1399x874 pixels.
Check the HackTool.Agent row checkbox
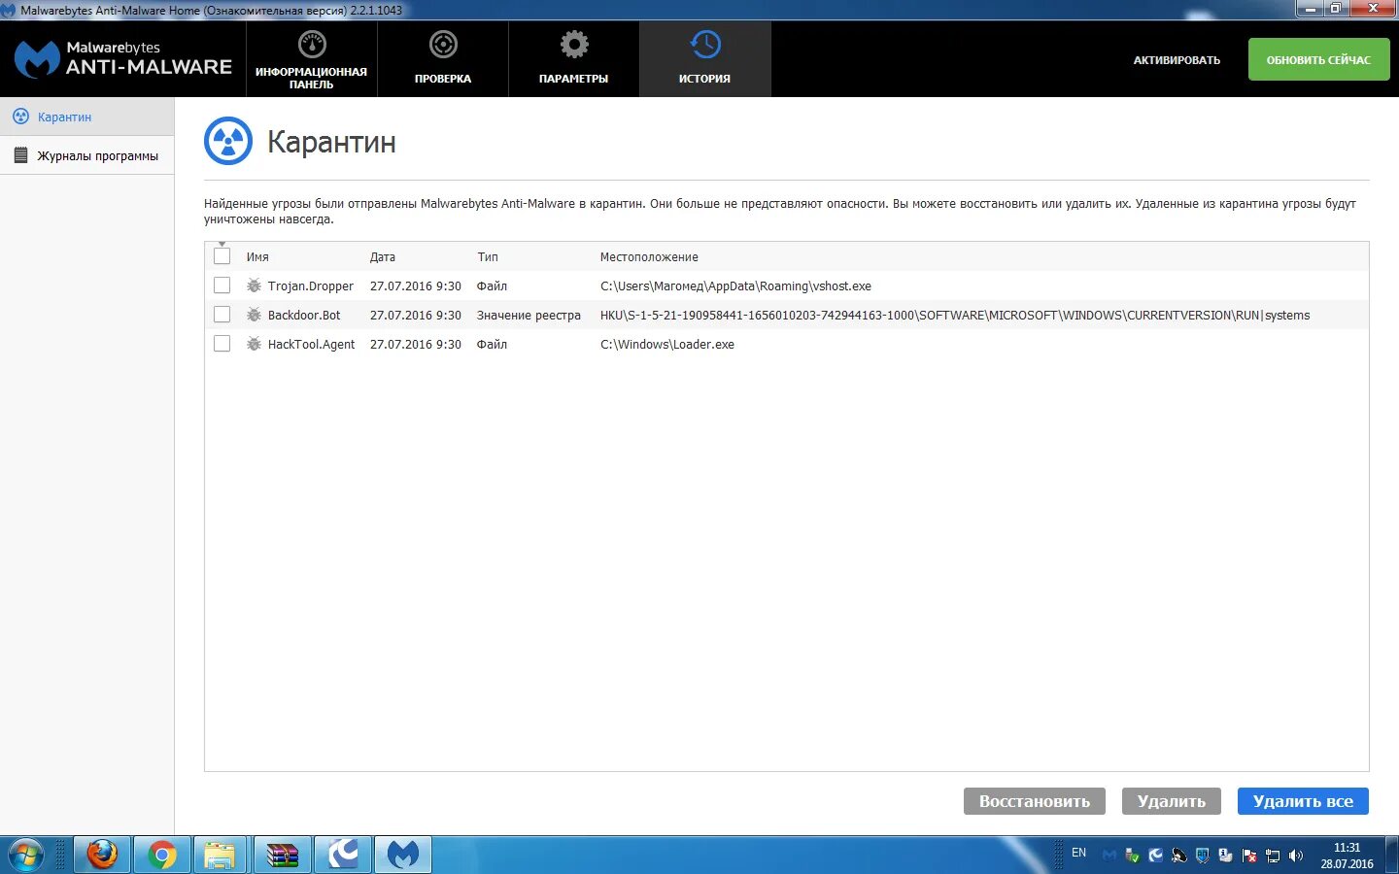pos(222,344)
